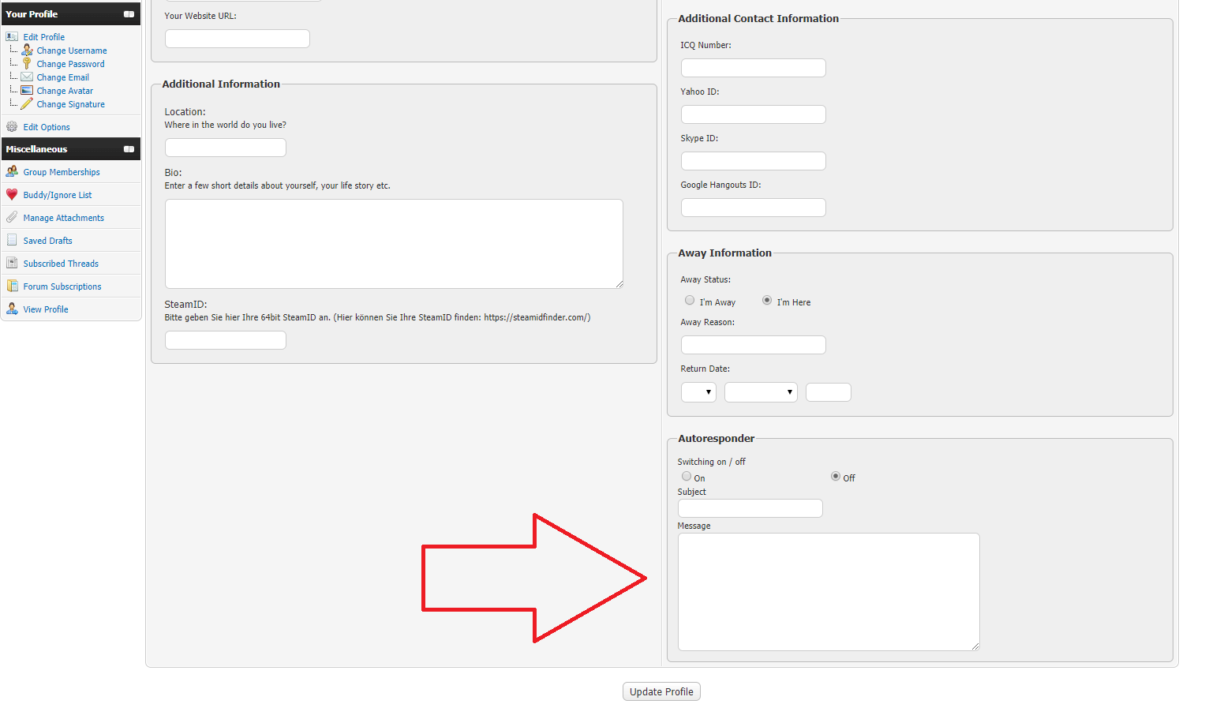Click the Change Username person icon
The image size is (1205, 704).
point(27,51)
